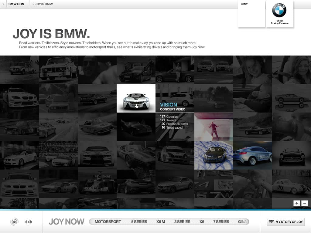Image resolution: width=311 pixels, height=233 pixels.
Task: Open the white BMW flip card
Action: [251, 14]
